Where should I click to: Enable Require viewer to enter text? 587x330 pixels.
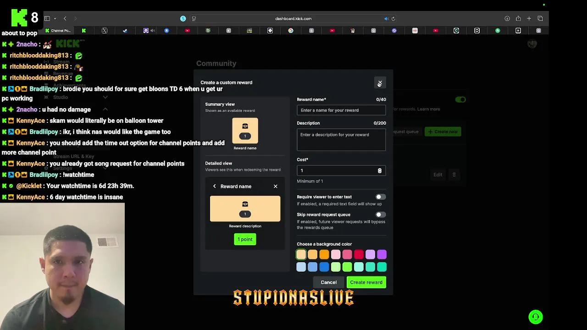(381, 197)
